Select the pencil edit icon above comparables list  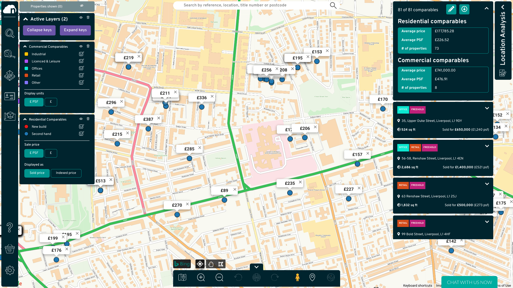[451, 9]
